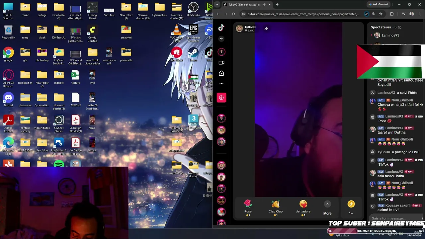Open the browser zoom magnifier icon
The image size is (425, 239).
coord(374,14)
